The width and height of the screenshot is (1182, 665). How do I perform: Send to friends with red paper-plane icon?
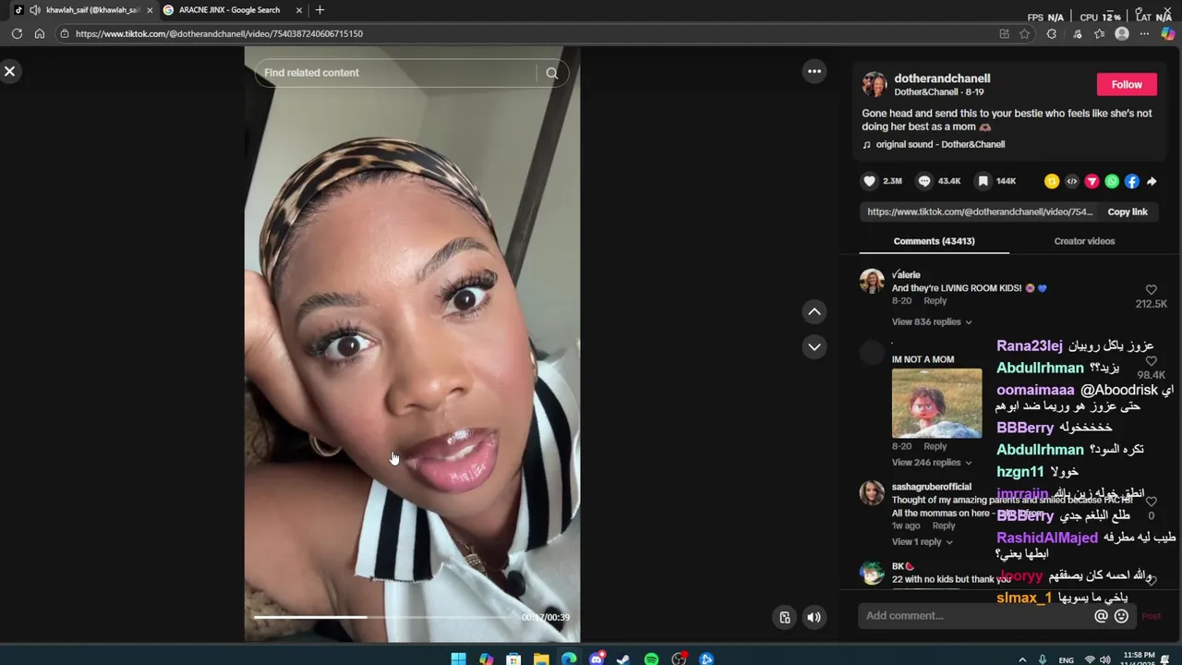[1092, 181]
